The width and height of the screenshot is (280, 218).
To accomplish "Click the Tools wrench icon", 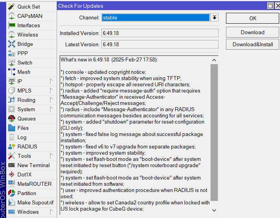I will 11,156.
